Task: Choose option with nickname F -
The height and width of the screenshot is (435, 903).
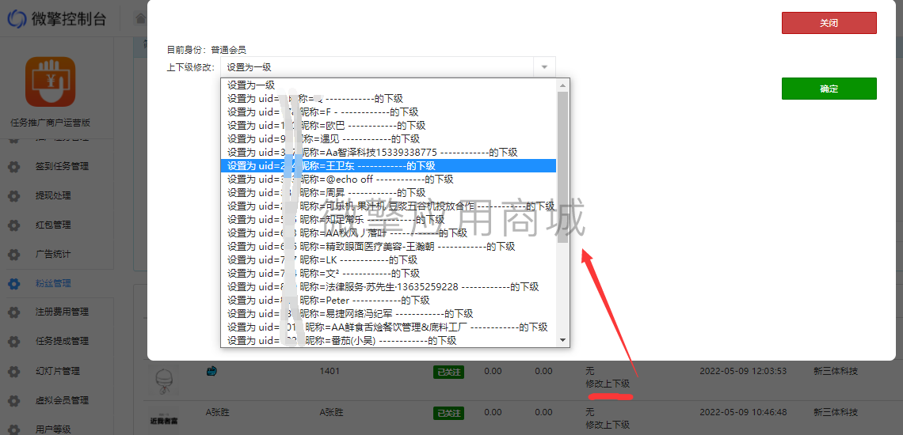Action: pyautogui.click(x=389, y=112)
